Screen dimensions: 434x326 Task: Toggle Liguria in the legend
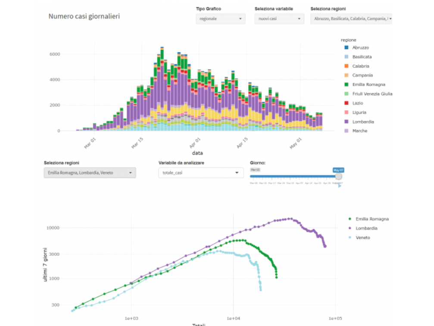359,112
